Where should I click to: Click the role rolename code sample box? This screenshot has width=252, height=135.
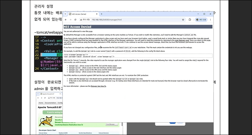click(x=138, y=56)
